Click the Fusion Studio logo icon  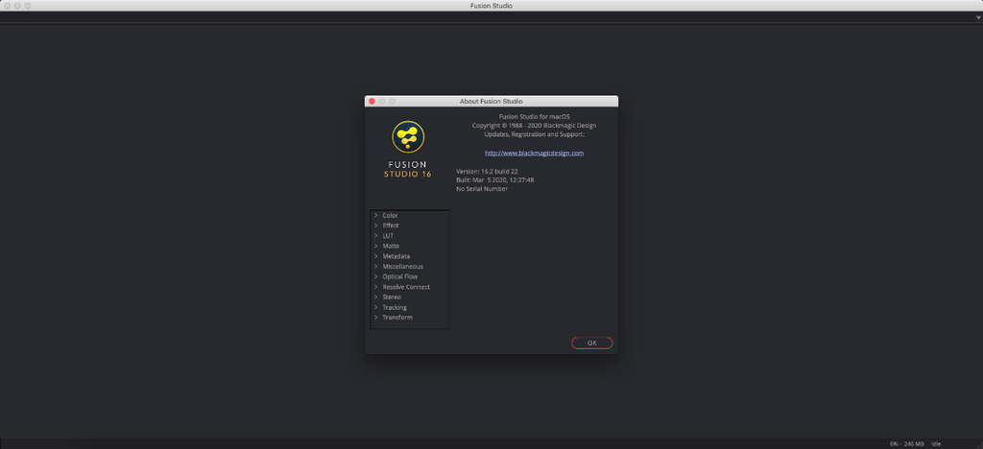(x=408, y=137)
